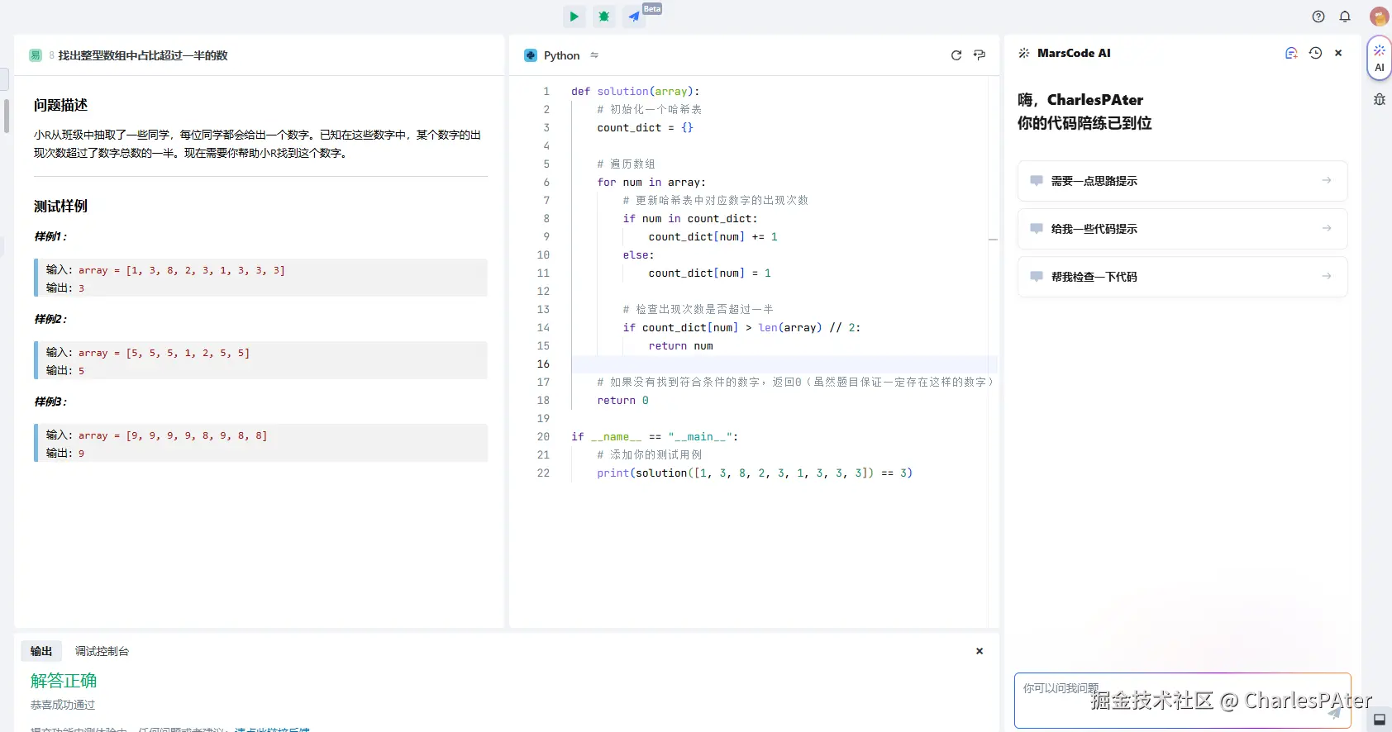Click the debug icon in right sidebar
This screenshot has height=732, width=1392.
1379,99
